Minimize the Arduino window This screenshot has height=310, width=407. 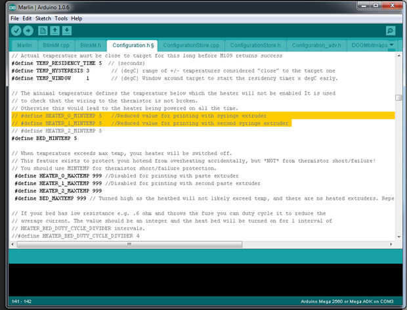point(364,5)
